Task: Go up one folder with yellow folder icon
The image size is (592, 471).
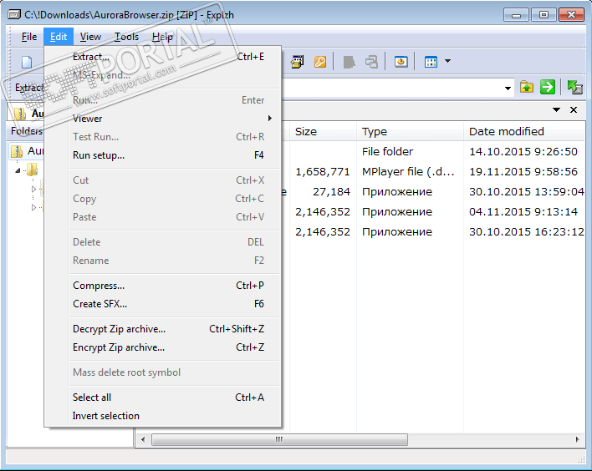Action: click(527, 87)
